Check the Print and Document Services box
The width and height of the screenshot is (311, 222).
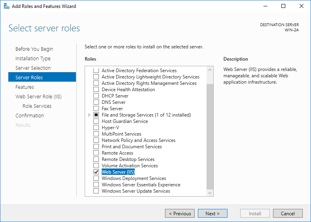[x=96, y=147]
